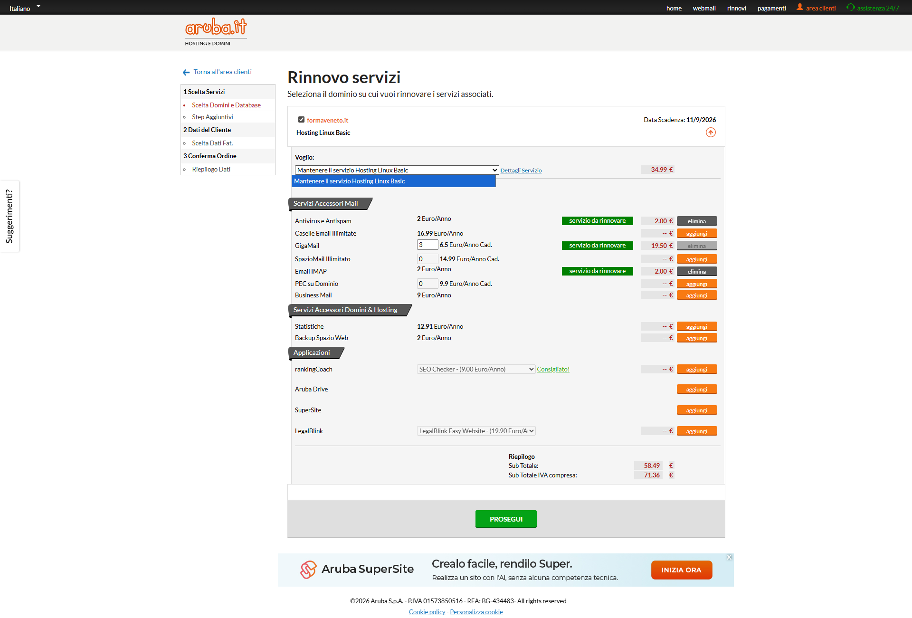This screenshot has width=912, height=618.
Task: Click the back arrow beside Torna all'area clienti
Action: coord(186,72)
